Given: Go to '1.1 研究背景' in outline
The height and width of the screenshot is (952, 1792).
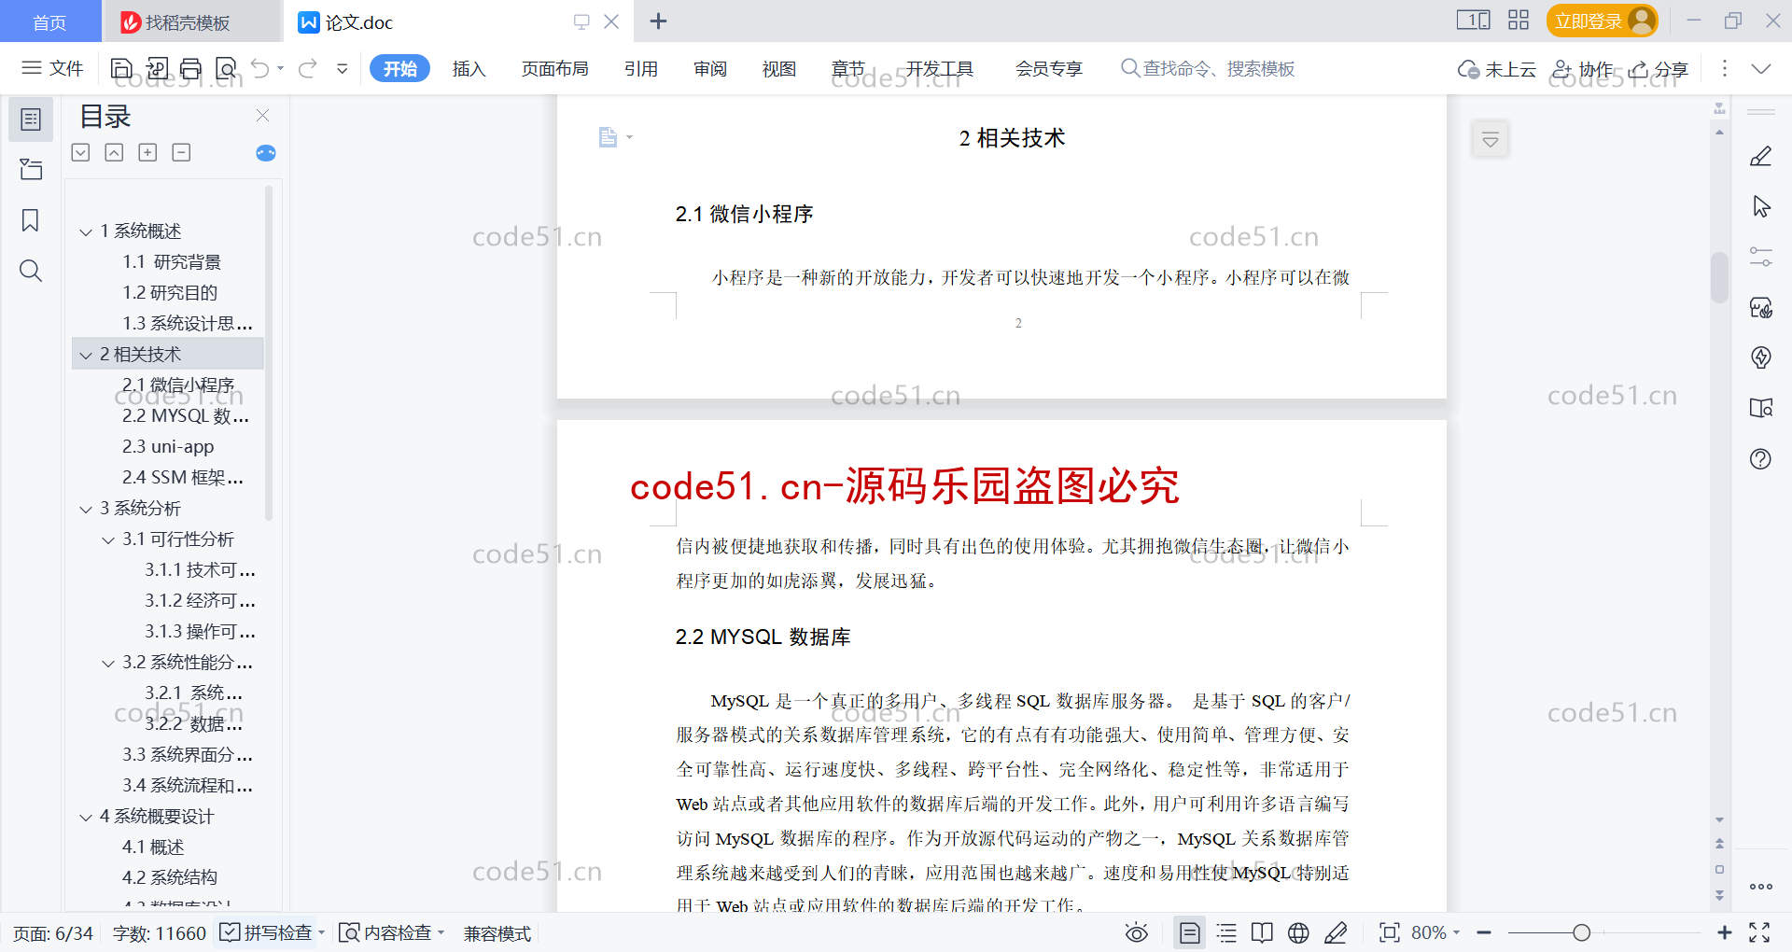Looking at the screenshot, I should coord(172,262).
